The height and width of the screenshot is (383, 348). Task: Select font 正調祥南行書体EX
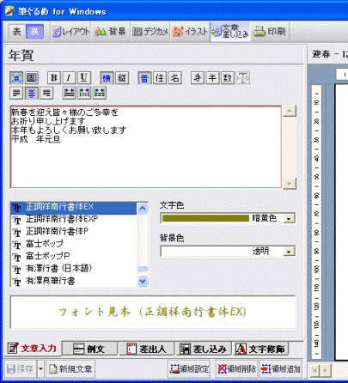74,207
